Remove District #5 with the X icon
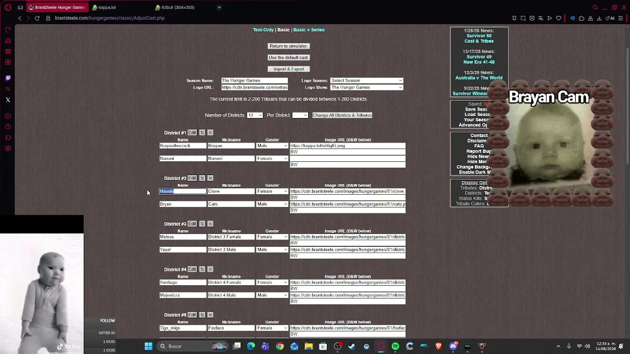This screenshot has height=354, width=630. pyautogui.click(x=210, y=315)
